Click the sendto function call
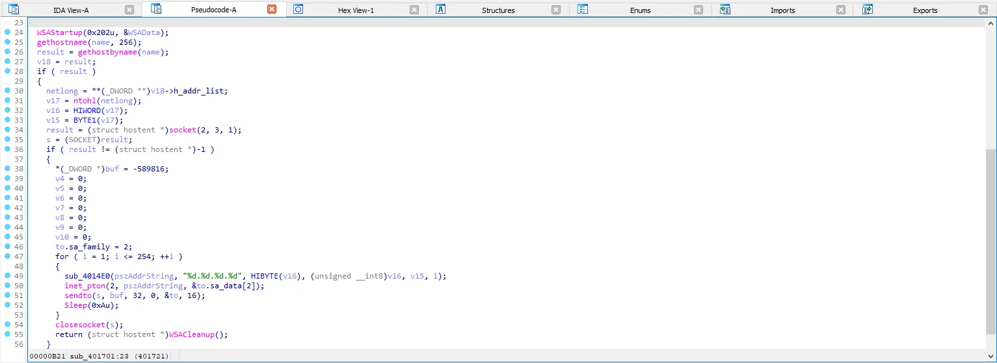Screen dimensions: 997x363 pos(78,295)
